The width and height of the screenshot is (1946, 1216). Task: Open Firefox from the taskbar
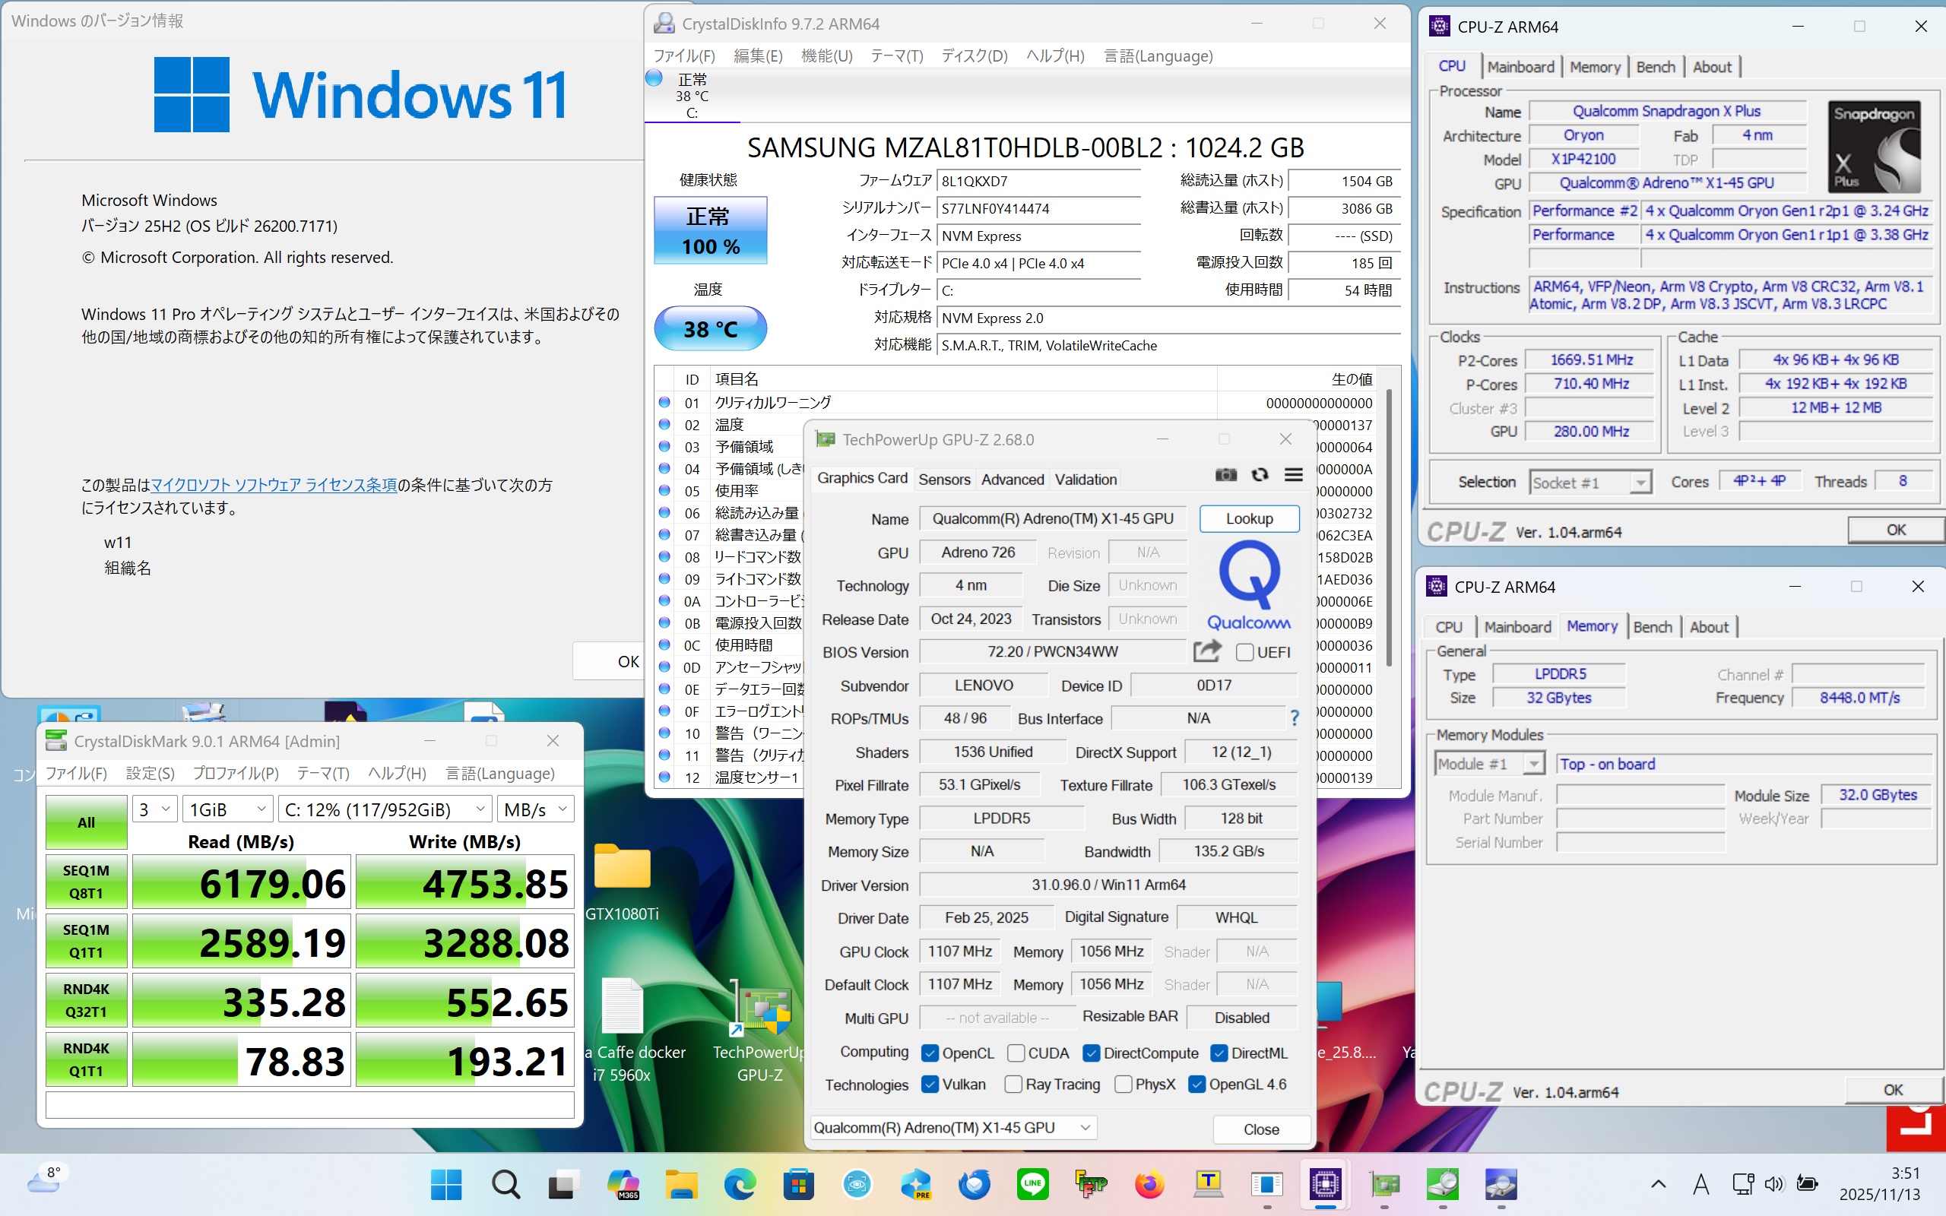point(1149,1184)
